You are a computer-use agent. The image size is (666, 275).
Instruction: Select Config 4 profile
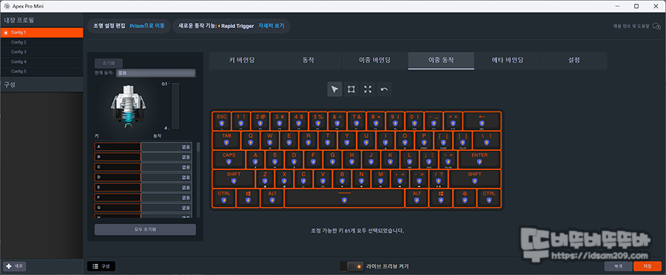point(41,62)
